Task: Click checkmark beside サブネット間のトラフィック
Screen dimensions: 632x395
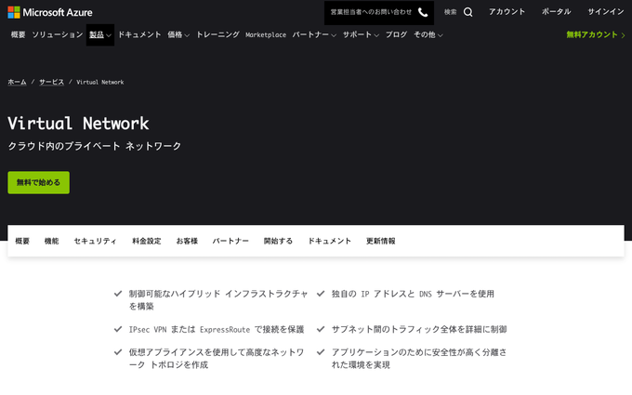Action: click(x=321, y=329)
